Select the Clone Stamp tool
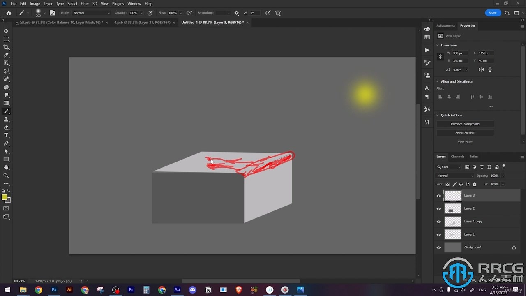Viewport: 526px width, 296px height. [x=6, y=119]
